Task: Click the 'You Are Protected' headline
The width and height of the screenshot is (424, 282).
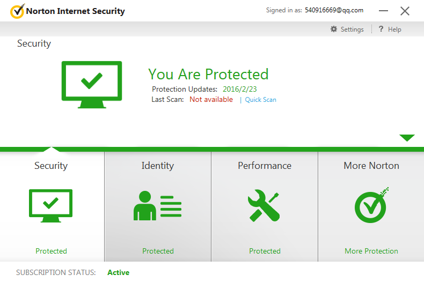Action: tap(208, 74)
